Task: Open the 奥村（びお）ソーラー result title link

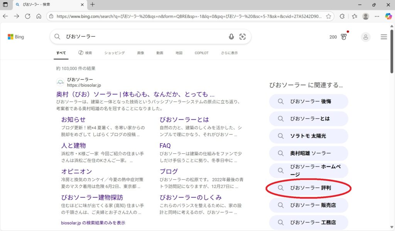Action: [x=135, y=94]
